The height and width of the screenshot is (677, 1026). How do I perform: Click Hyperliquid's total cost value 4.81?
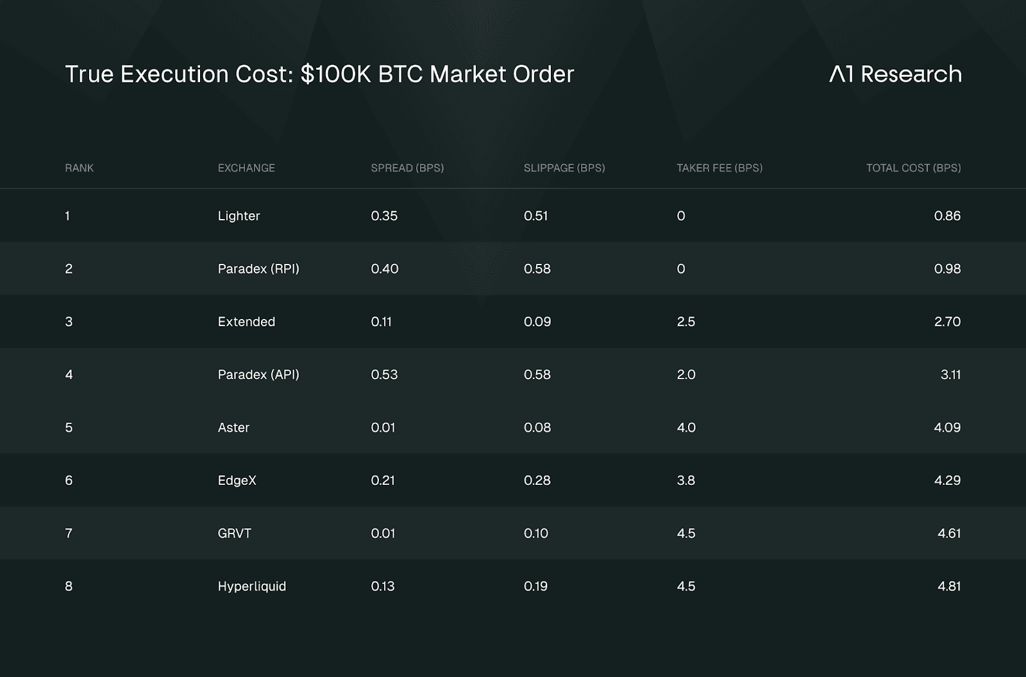948,586
